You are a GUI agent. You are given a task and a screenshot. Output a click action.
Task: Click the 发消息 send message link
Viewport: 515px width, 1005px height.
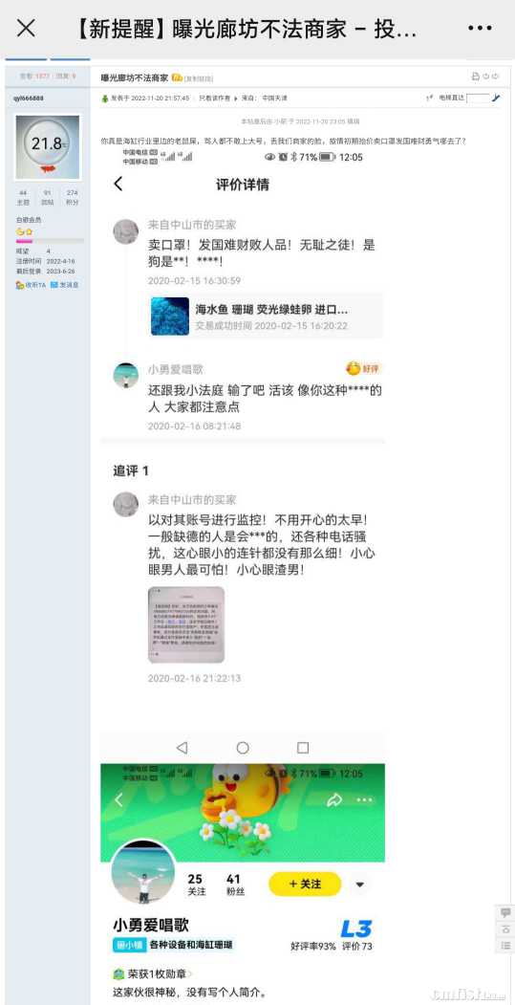65,285
